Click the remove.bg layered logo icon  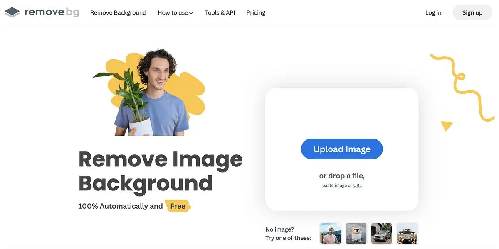click(x=12, y=12)
